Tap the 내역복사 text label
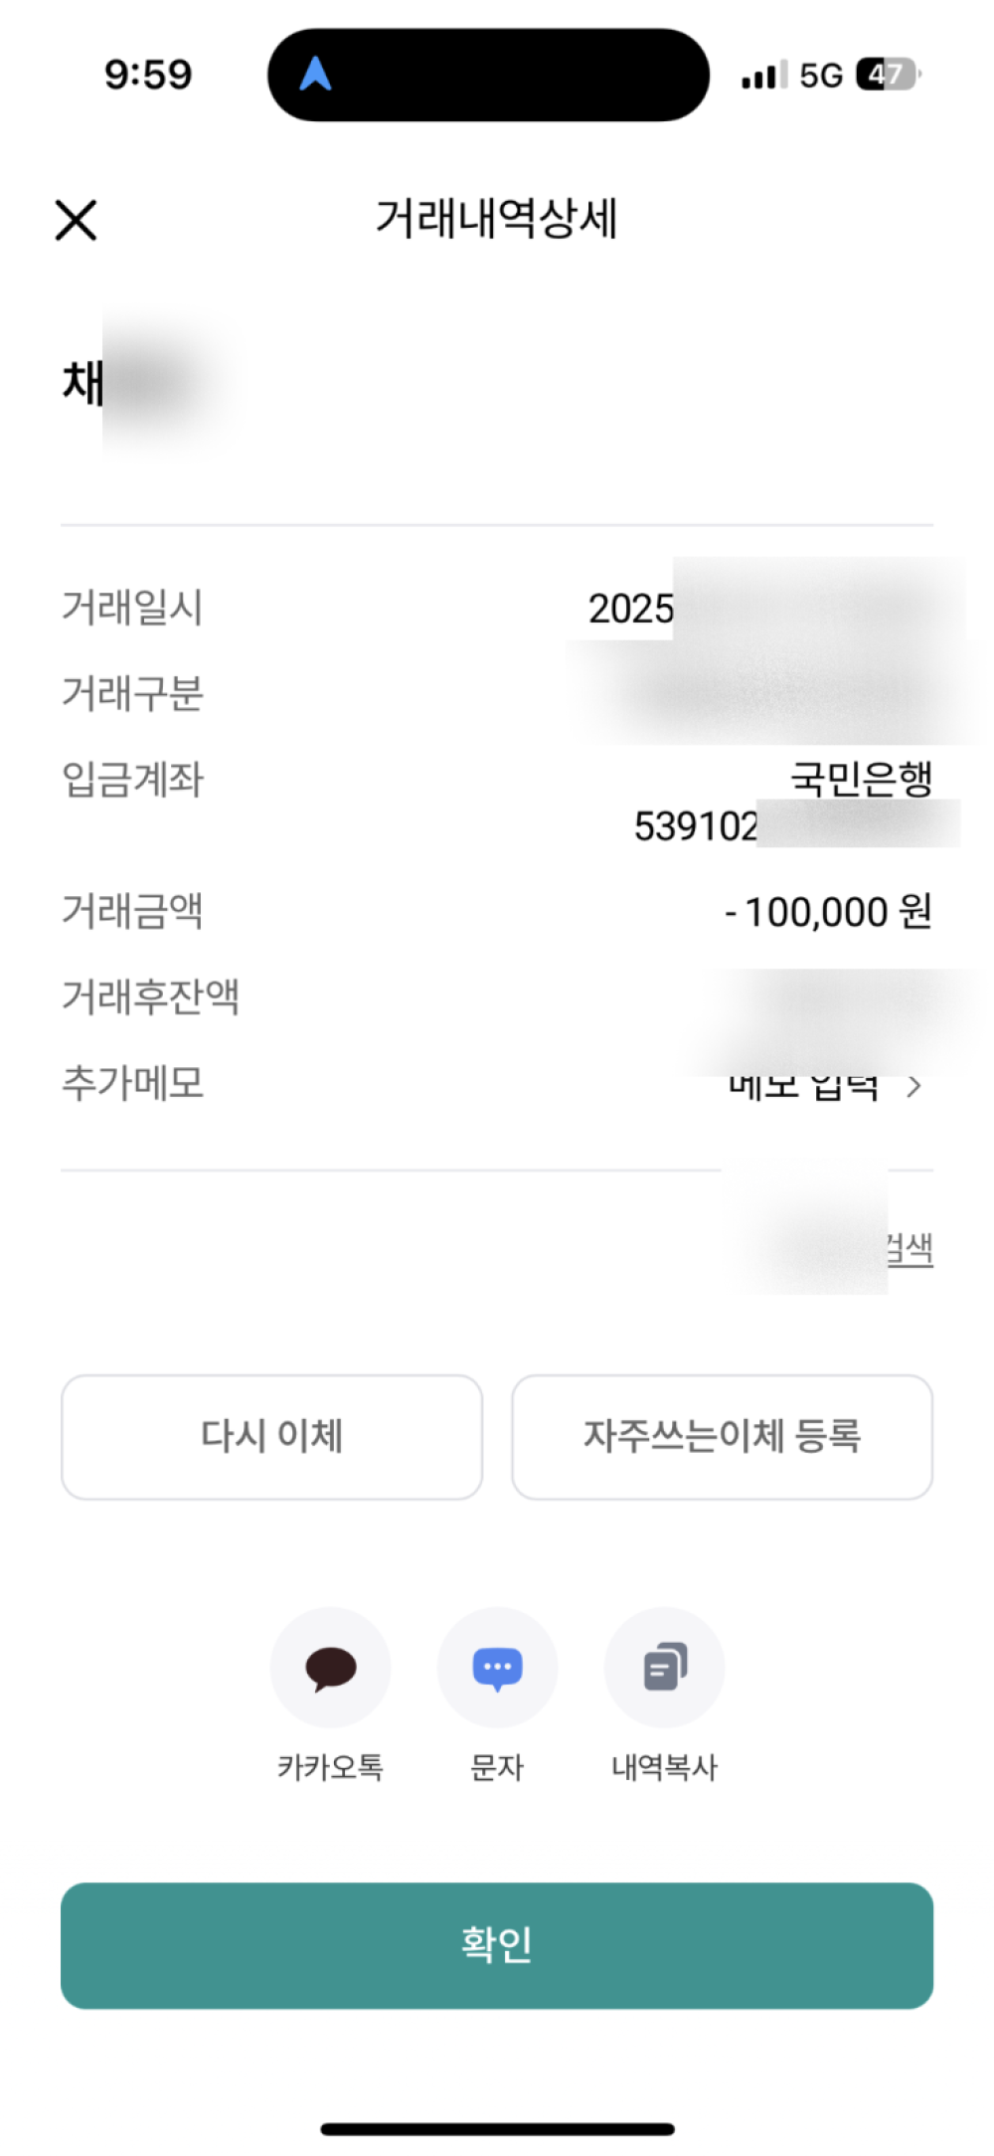The image size is (994, 2156). click(x=664, y=1767)
